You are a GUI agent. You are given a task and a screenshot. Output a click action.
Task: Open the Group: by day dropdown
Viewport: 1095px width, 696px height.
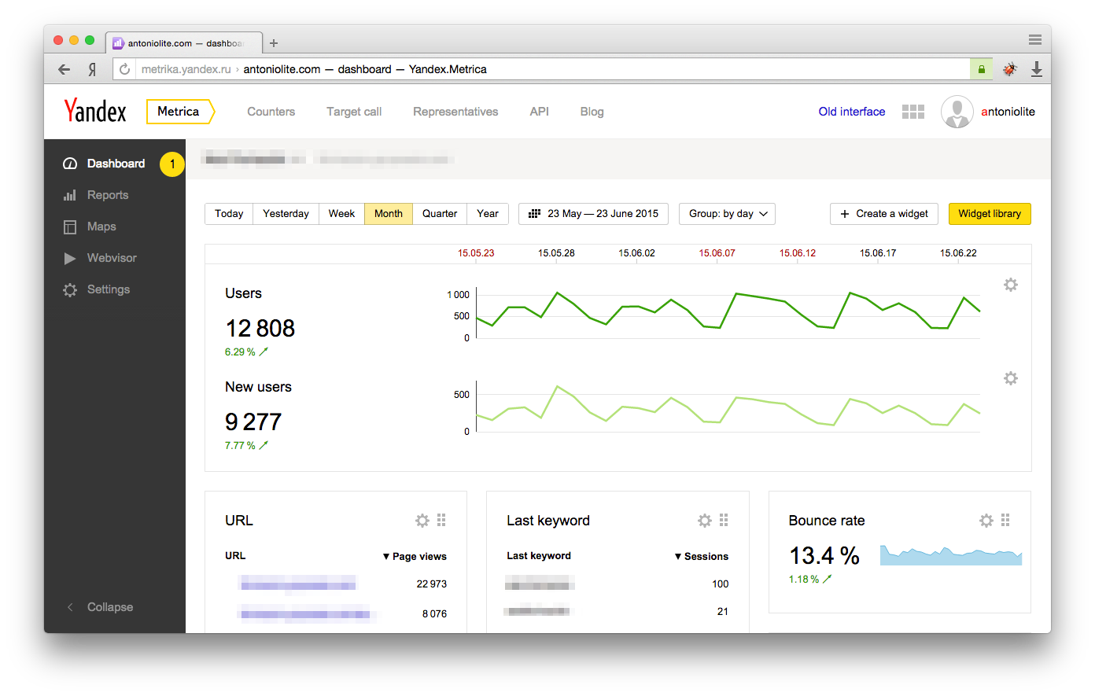[728, 214]
